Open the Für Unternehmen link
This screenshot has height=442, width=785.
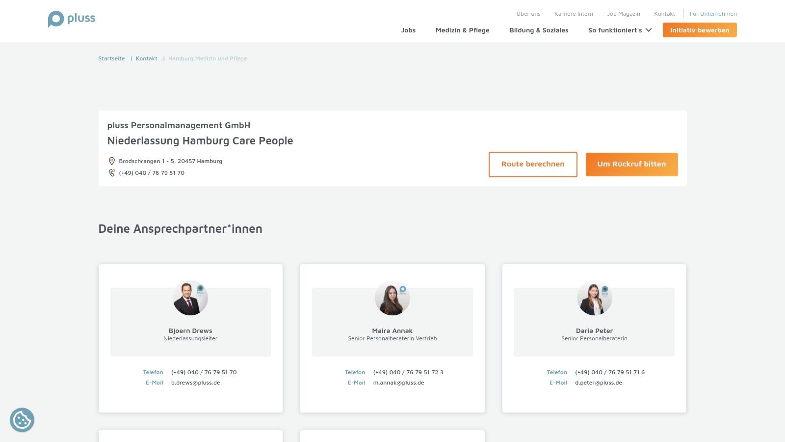(713, 14)
